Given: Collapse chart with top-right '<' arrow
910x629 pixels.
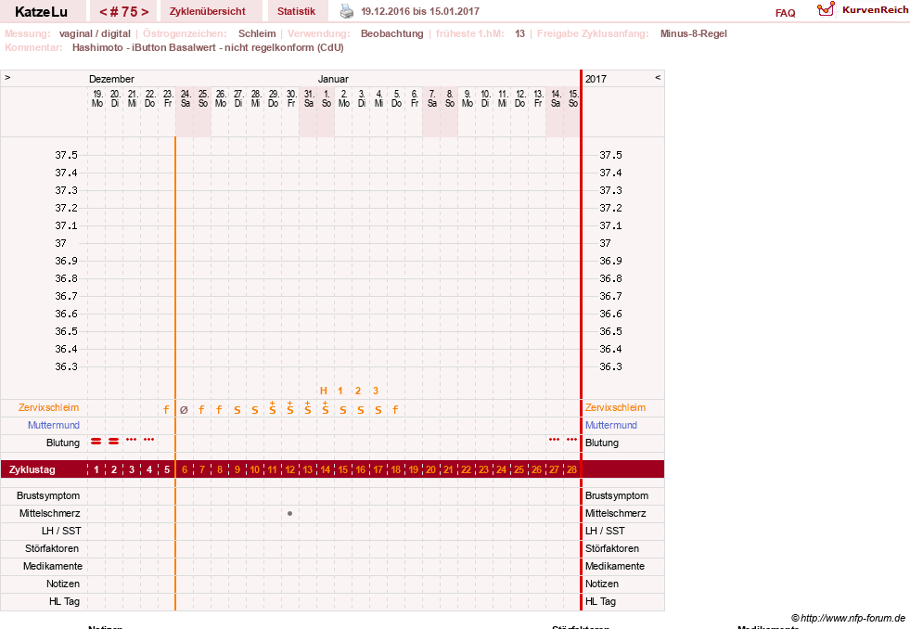Looking at the screenshot, I should point(658,77).
